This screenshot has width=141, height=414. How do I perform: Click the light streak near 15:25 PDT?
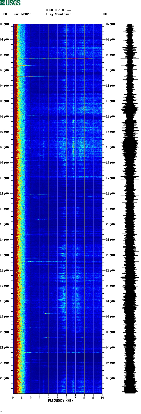pyautogui.click(x=45, y=262)
